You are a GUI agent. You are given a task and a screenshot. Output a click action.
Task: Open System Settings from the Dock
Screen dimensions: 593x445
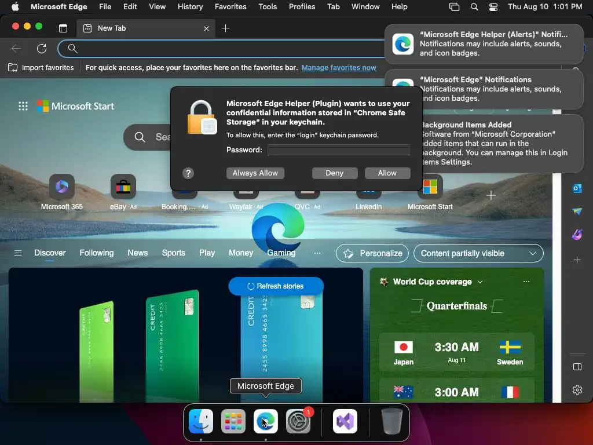coord(298,421)
